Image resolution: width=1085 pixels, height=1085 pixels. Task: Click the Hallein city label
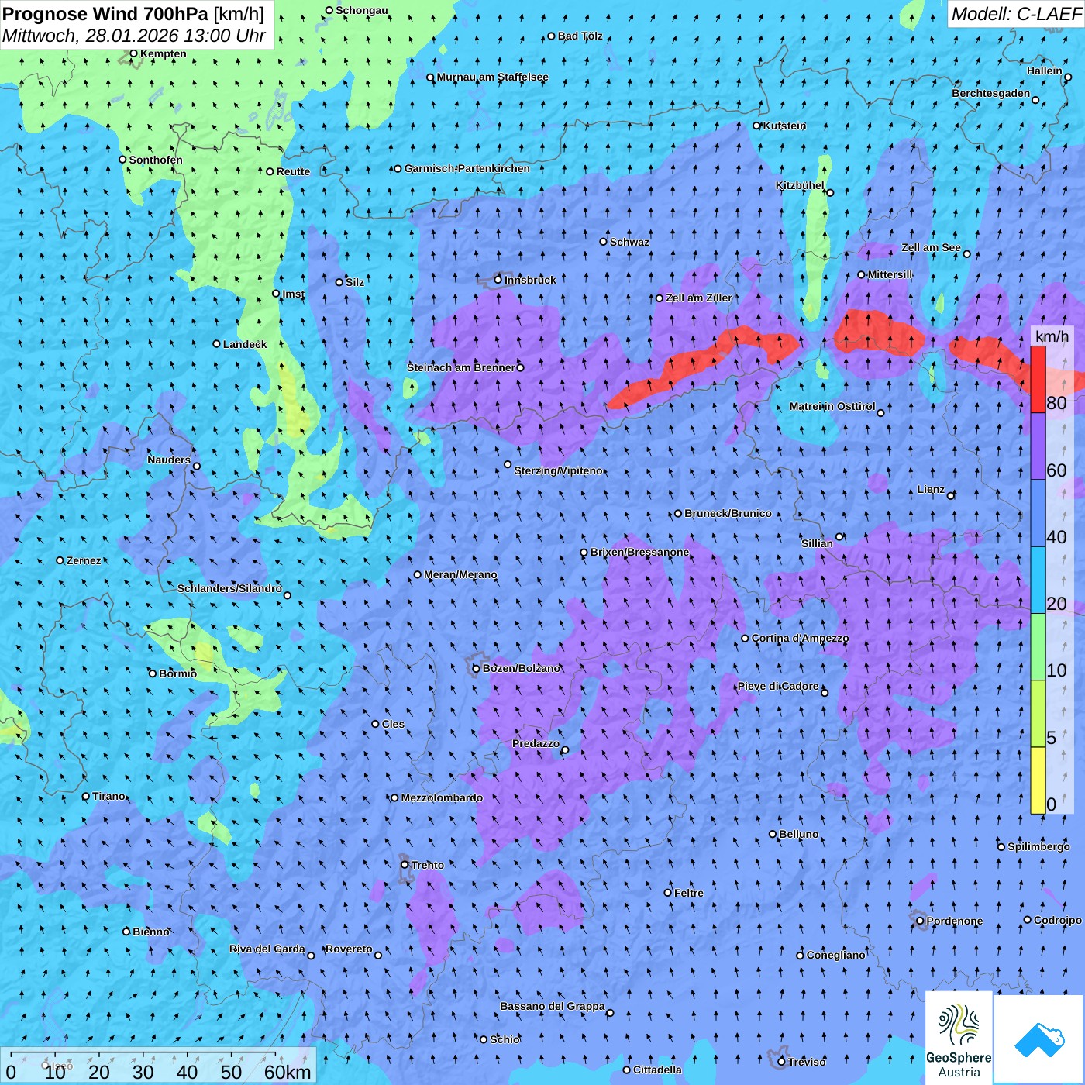(1044, 71)
